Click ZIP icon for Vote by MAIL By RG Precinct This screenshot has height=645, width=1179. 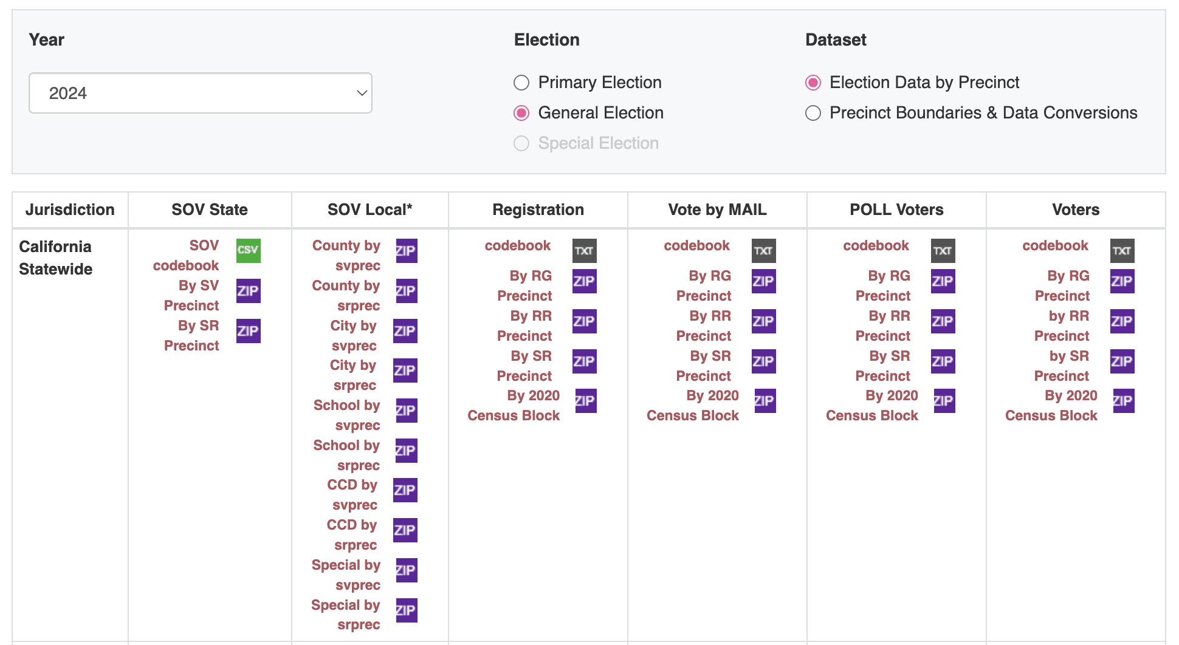click(763, 281)
